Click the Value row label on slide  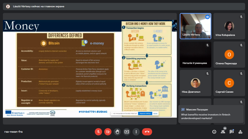point(24,60)
